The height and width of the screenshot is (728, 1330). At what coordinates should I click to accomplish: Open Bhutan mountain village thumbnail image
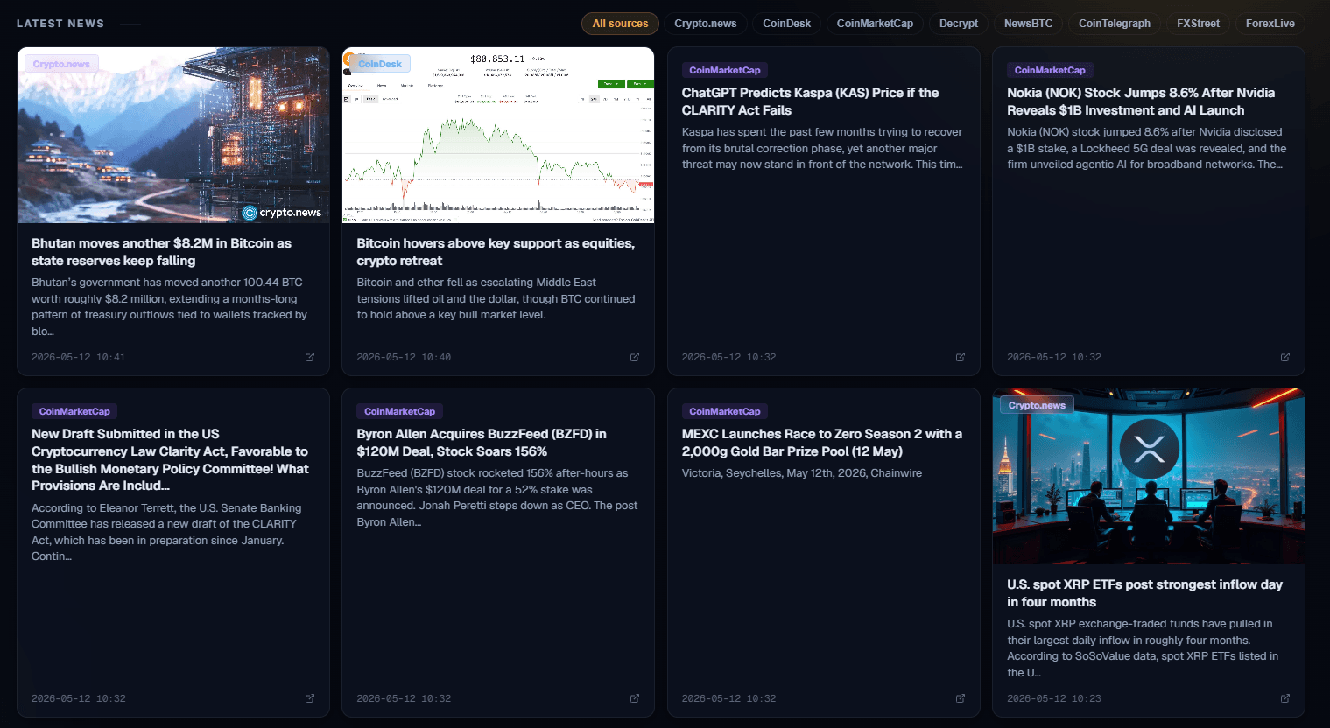point(173,135)
